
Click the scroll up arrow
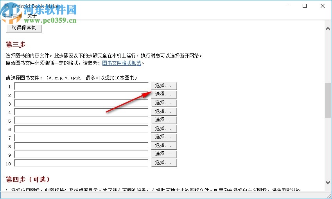point(328,29)
